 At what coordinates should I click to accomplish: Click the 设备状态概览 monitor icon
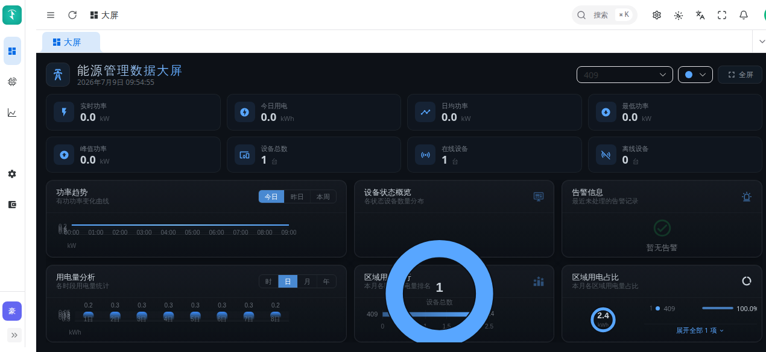coord(539,196)
